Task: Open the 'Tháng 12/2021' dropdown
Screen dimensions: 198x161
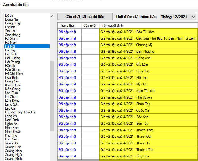Action: coord(178,17)
